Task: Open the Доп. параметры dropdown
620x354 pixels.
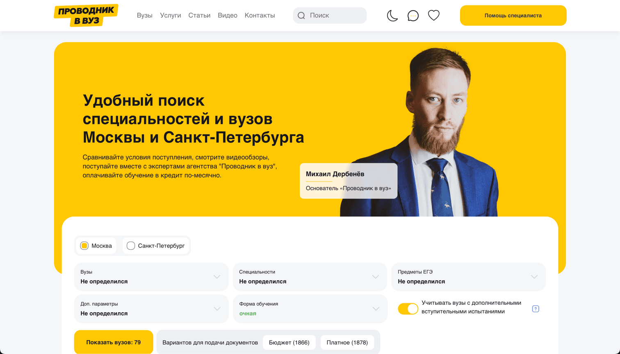Action: 151,309
